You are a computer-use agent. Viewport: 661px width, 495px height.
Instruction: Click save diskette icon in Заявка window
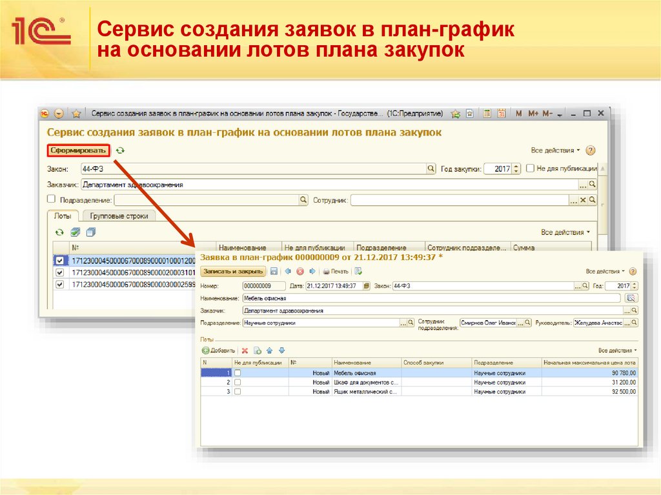(x=274, y=272)
